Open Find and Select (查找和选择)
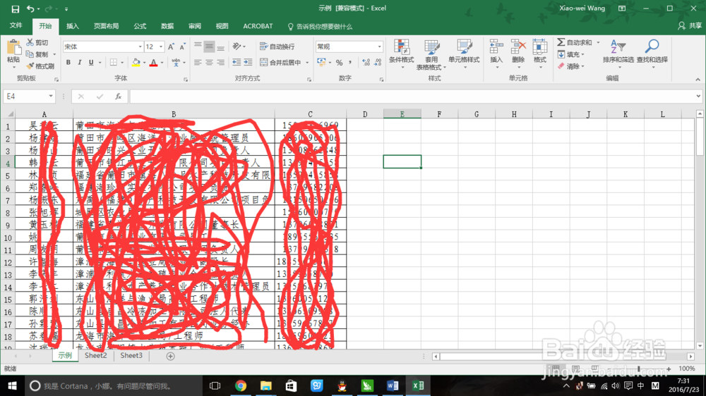The height and width of the screenshot is (396, 706). tap(652, 53)
